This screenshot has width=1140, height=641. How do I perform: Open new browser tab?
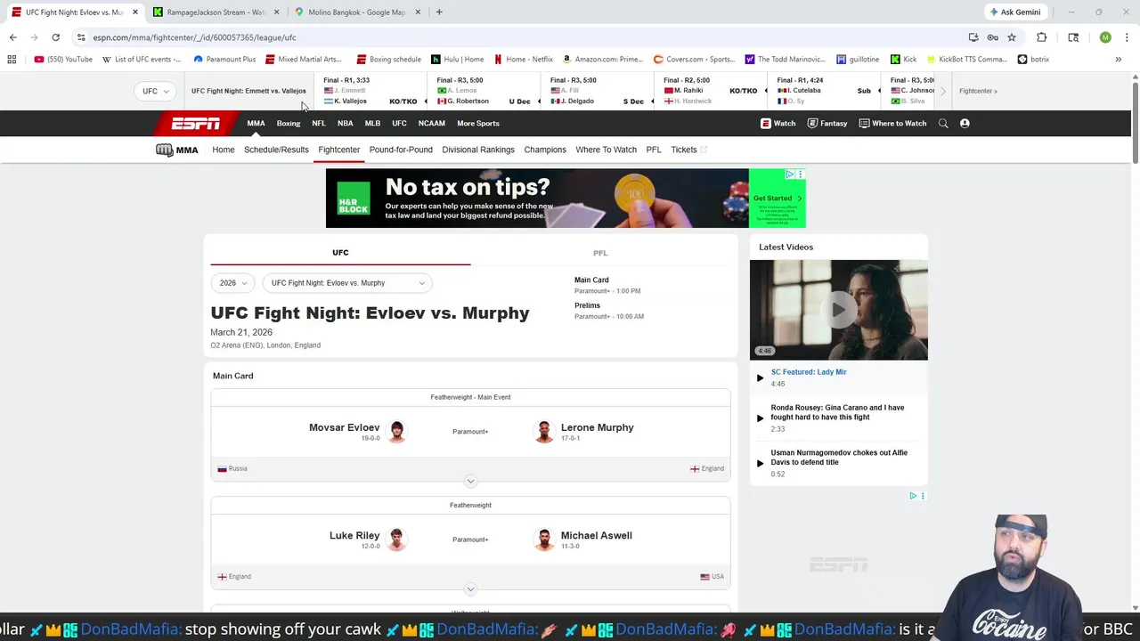tap(439, 12)
